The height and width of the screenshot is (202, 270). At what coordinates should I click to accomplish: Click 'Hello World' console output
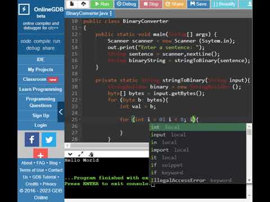[82, 160]
